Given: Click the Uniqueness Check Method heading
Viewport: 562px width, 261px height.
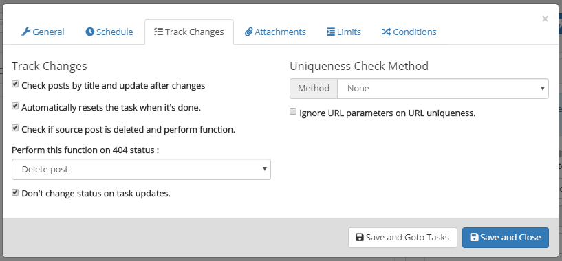Looking at the screenshot, I should (359, 66).
